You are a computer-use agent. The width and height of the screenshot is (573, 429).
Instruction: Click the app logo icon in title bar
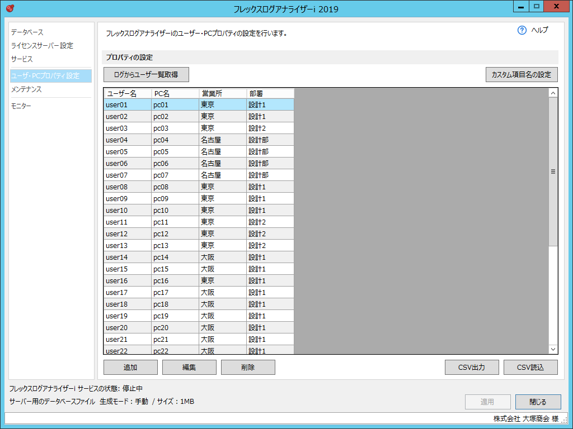(10, 8)
